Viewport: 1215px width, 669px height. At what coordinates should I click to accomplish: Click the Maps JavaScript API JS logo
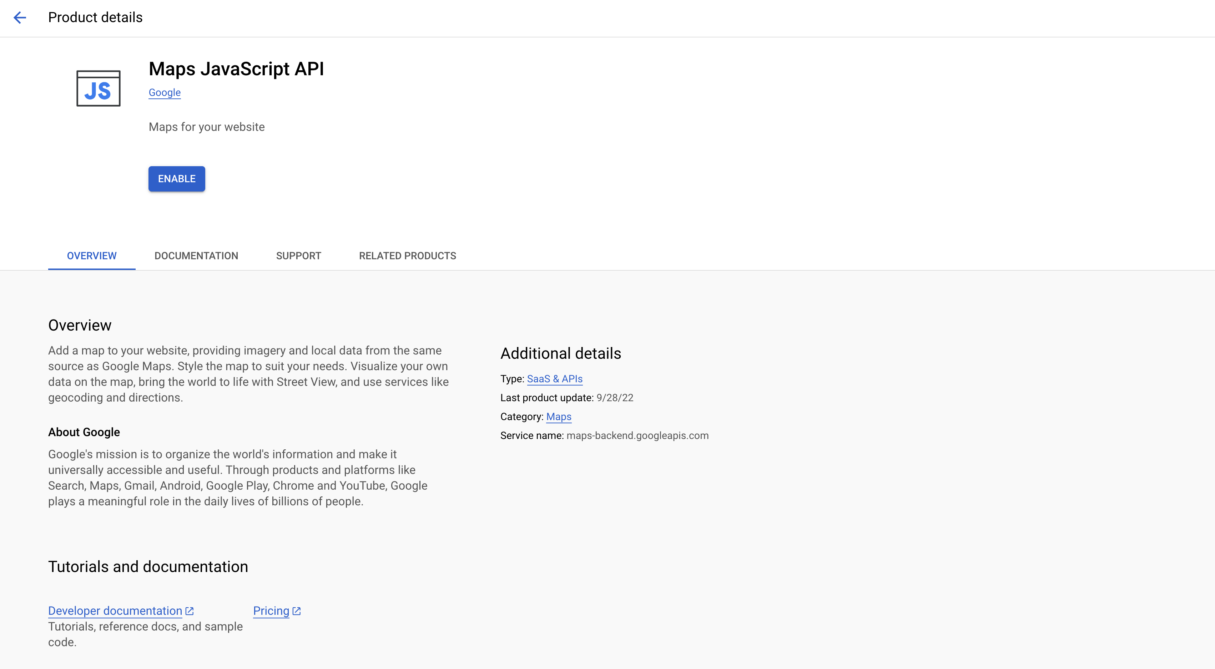pos(98,88)
